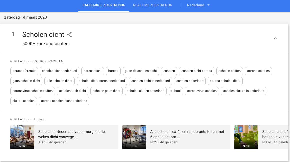Collapse the Scholen dicht trend card

pyautogui.click(x=275, y=38)
